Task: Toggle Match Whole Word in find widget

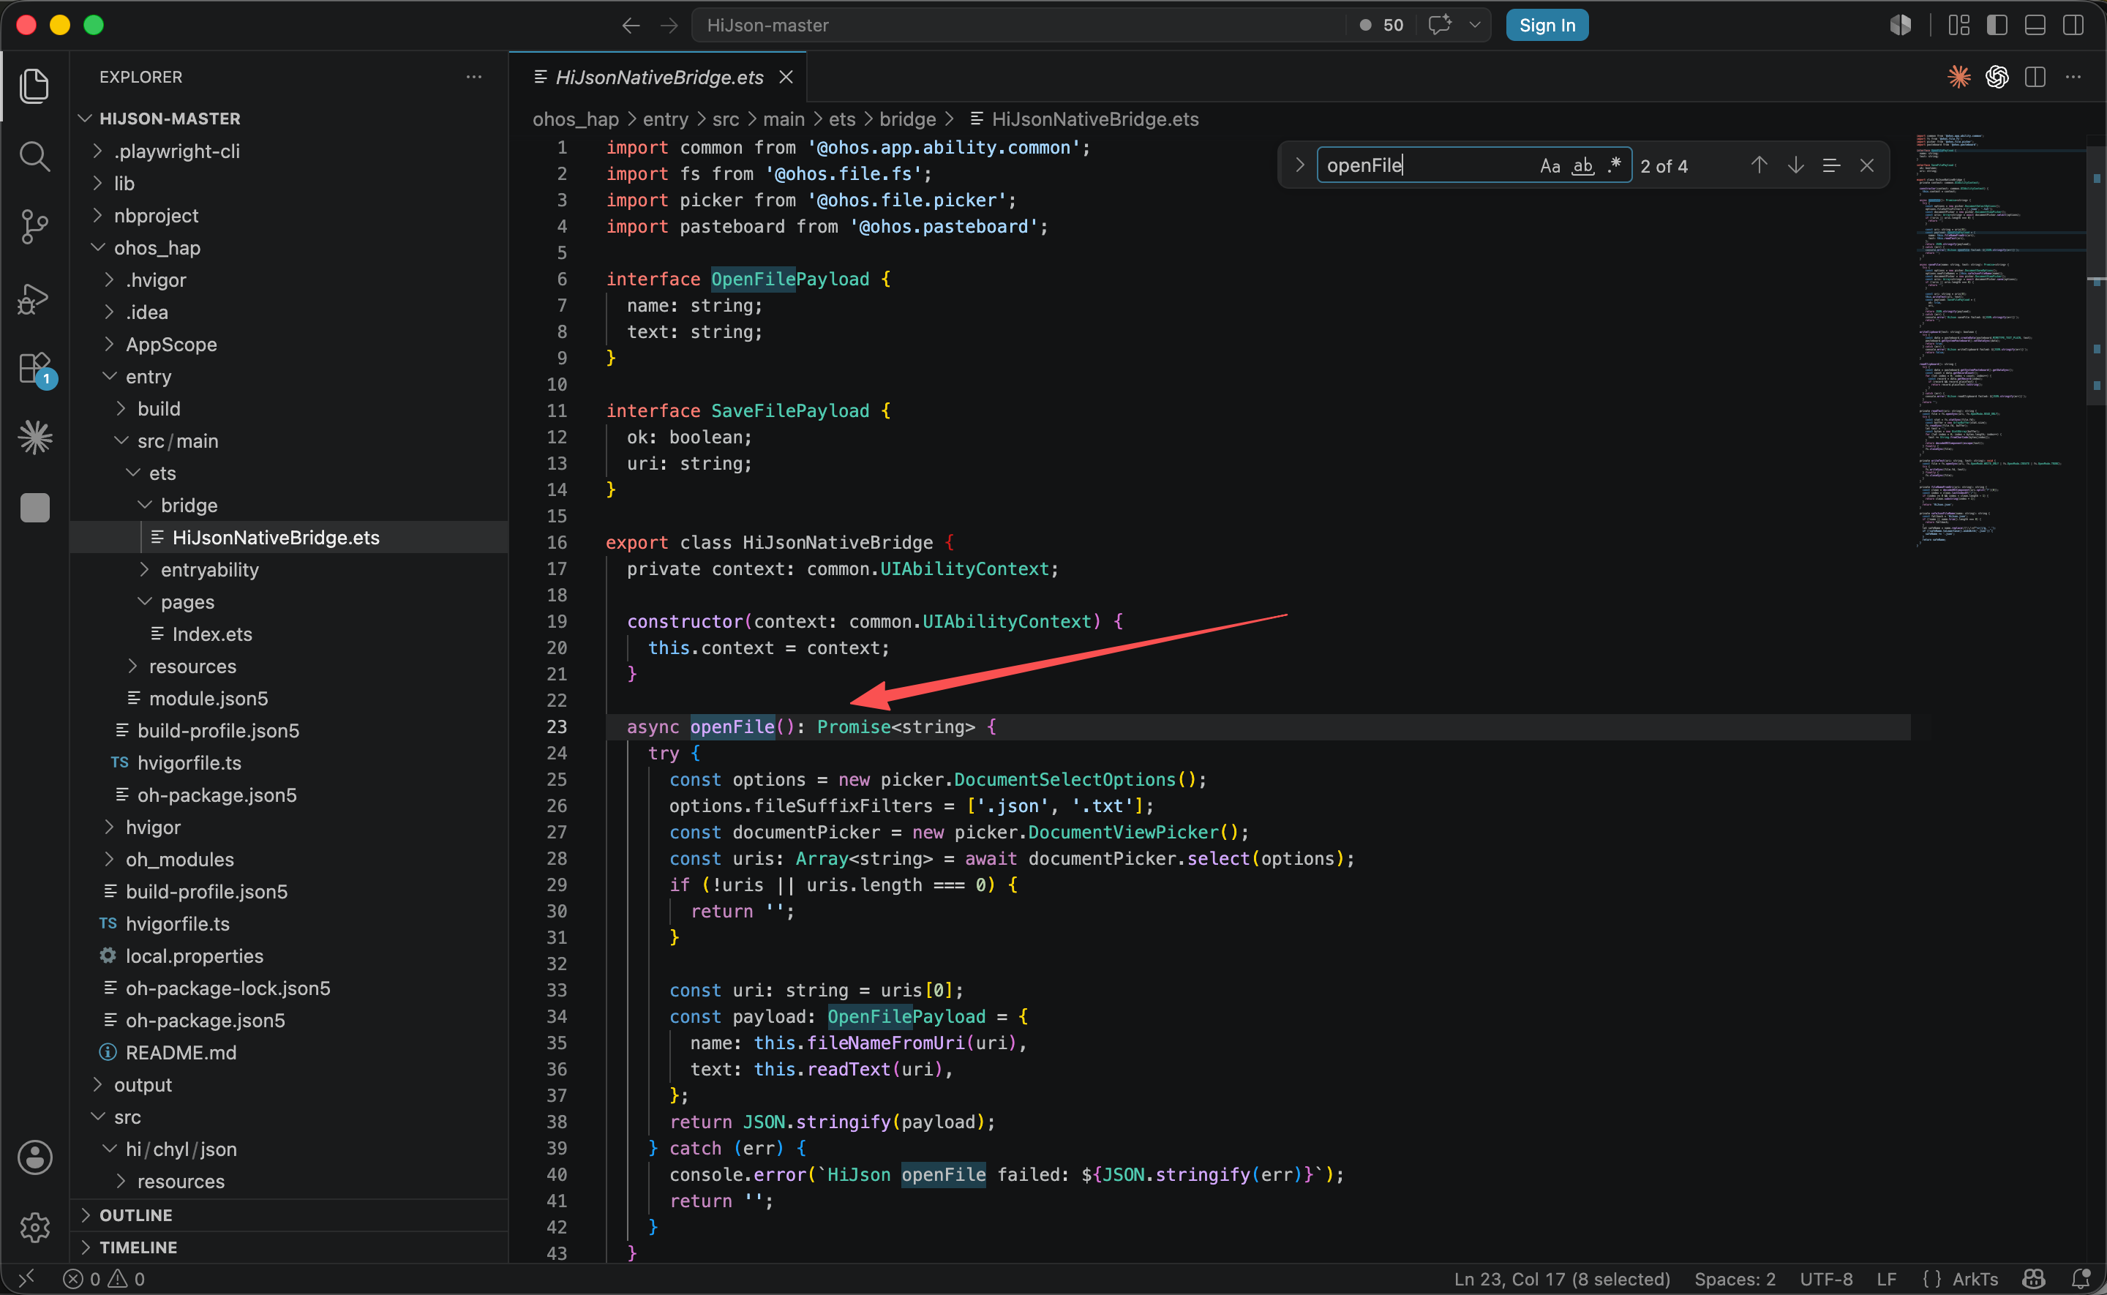Action: point(1583,165)
